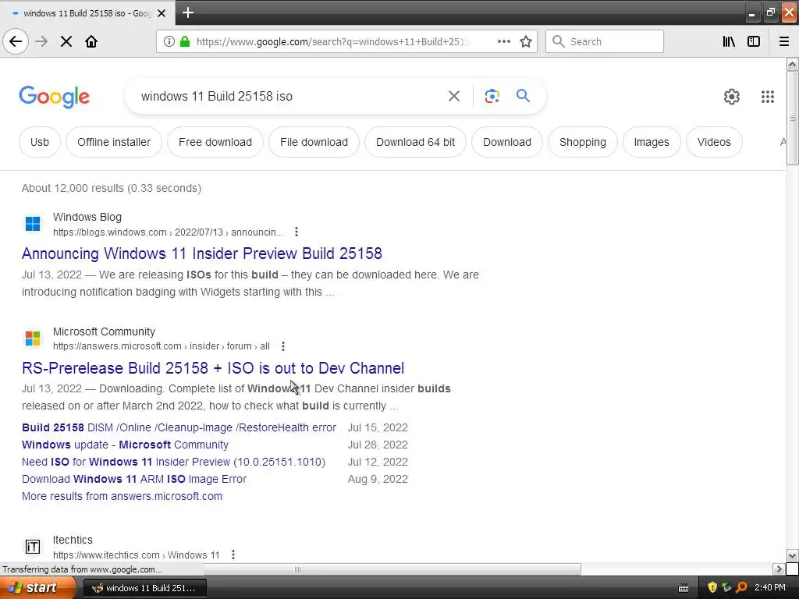This screenshot has width=799, height=599.
Task: Open page actions three-dots in address bar
Action: (x=503, y=42)
